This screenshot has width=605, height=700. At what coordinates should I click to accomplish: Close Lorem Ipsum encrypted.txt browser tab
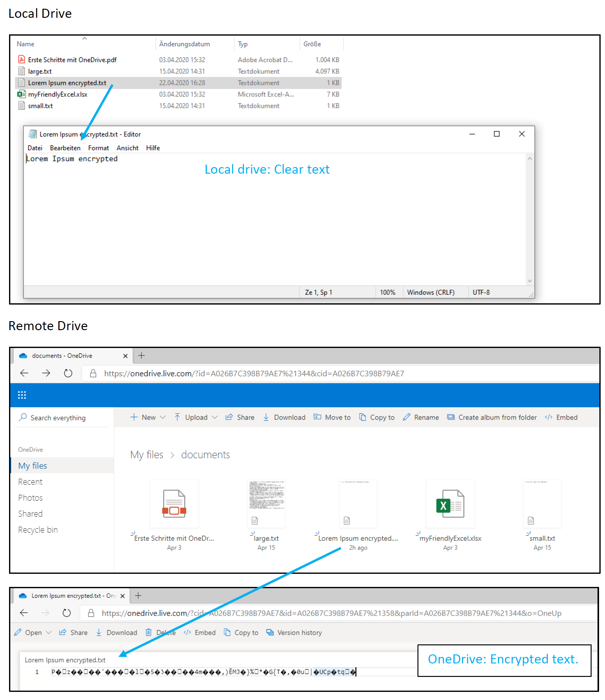pyautogui.click(x=123, y=596)
